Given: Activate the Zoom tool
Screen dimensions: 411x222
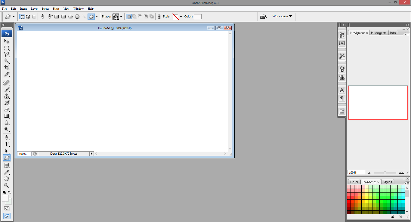Looking at the screenshot, I should (x=7, y=186).
